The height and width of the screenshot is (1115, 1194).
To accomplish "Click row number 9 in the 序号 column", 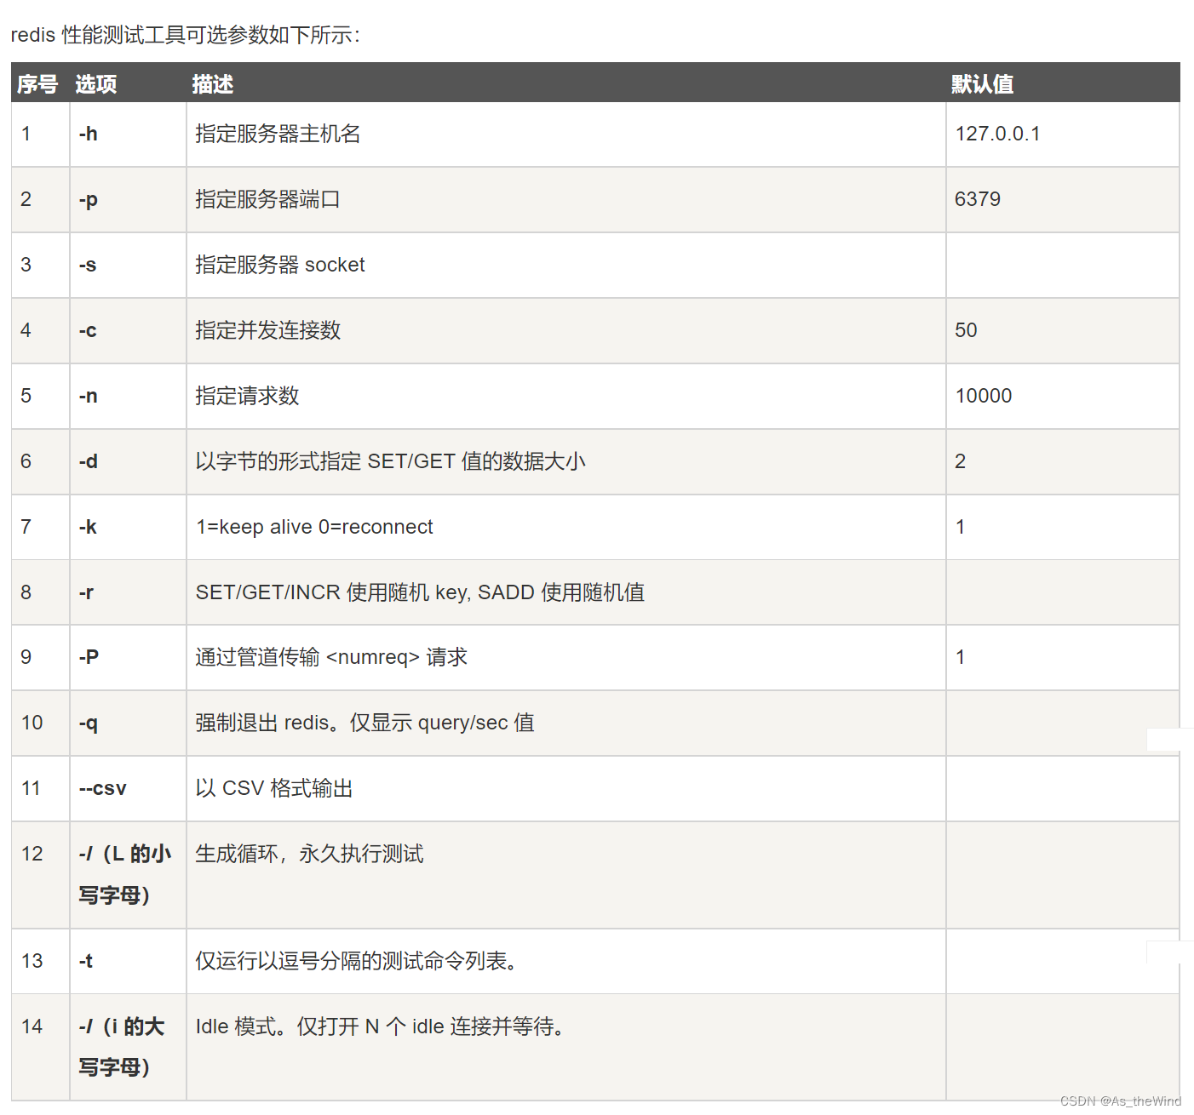I will [x=26, y=657].
